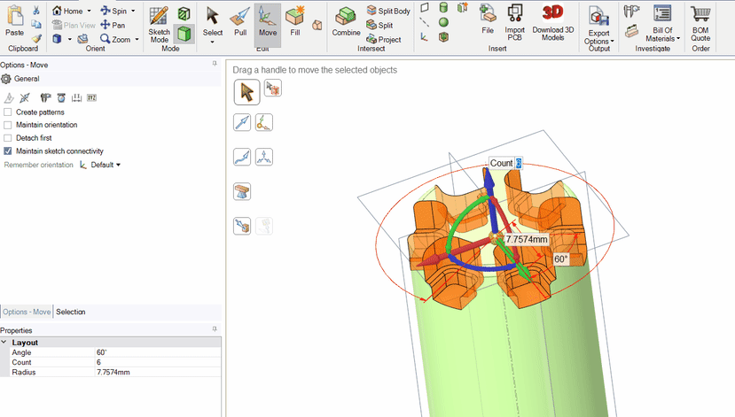Viewport: 735px width, 417px height.
Task: Click Split Body in Intersect group
Action: tap(388, 11)
